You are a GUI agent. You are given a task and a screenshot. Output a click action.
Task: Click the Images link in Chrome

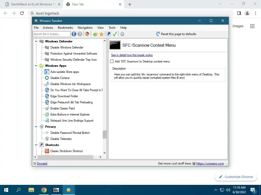(238, 26)
